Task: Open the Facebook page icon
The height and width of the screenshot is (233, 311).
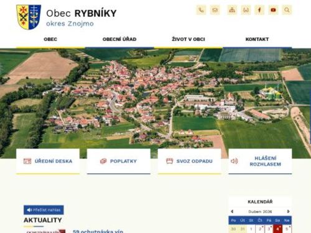Action: [x=259, y=10]
